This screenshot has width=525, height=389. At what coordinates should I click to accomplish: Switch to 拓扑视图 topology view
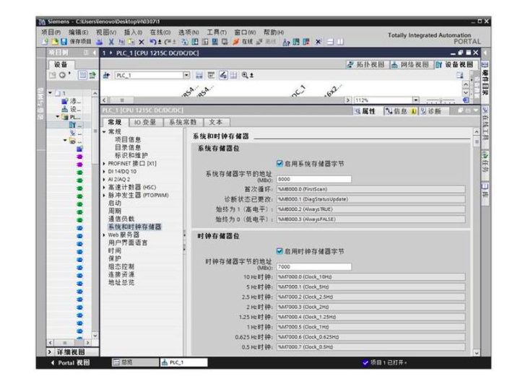coord(367,64)
